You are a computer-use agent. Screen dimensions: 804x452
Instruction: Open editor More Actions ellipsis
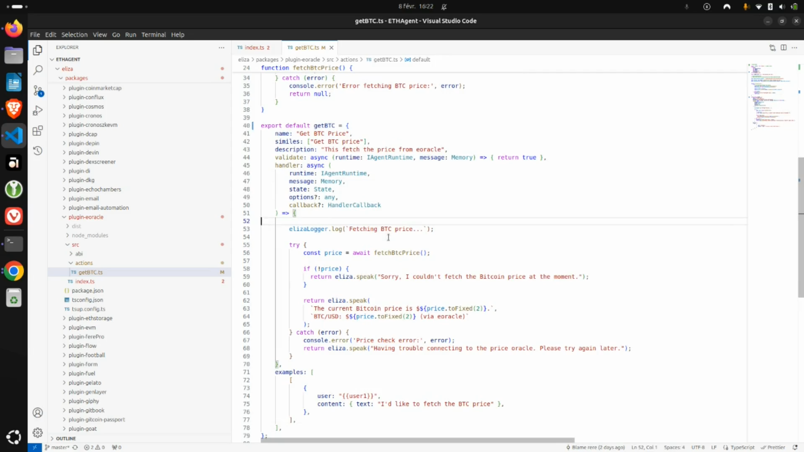click(x=794, y=48)
